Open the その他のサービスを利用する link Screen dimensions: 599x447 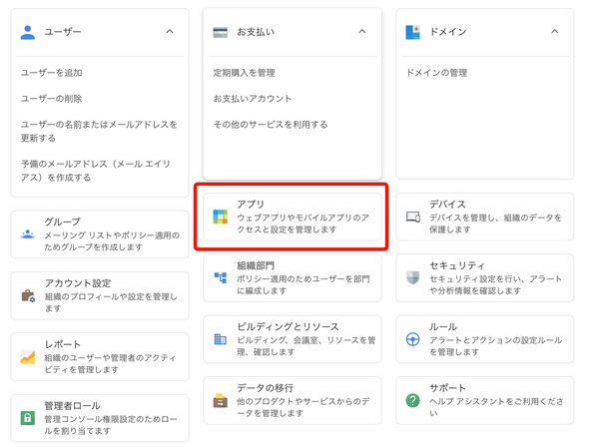pyautogui.click(x=271, y=125)
